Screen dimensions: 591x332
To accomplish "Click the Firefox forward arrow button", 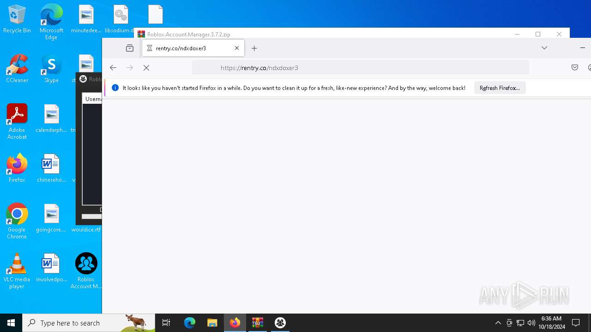I will point(130,68).
